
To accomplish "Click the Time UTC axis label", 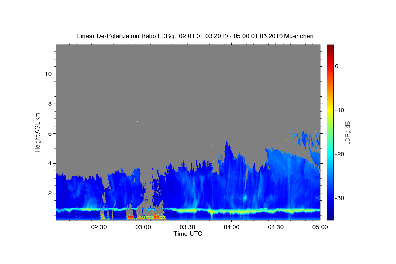I will click(188, 234).
